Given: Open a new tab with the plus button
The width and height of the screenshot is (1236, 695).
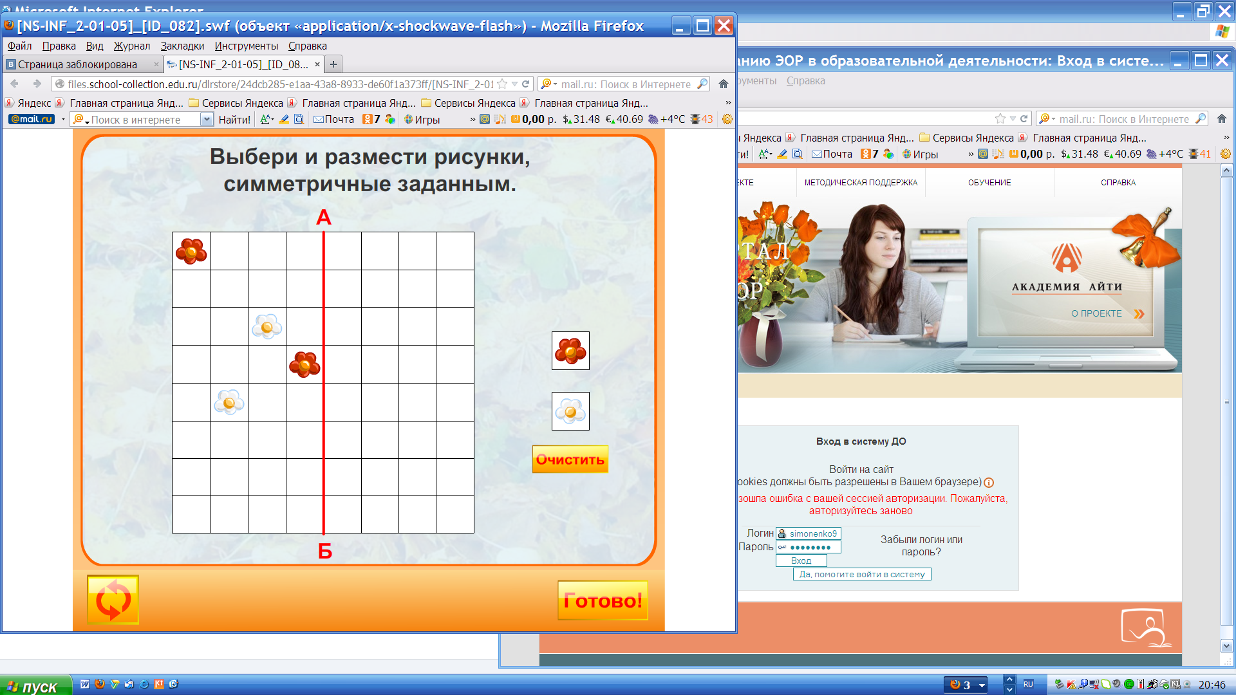Looking at the screenshot, I should [333, 64].
